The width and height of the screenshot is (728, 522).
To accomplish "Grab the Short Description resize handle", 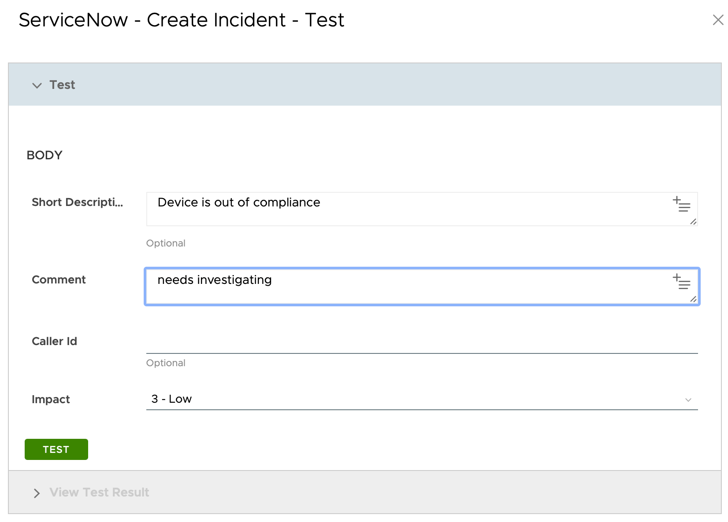I will click(693, 222).
